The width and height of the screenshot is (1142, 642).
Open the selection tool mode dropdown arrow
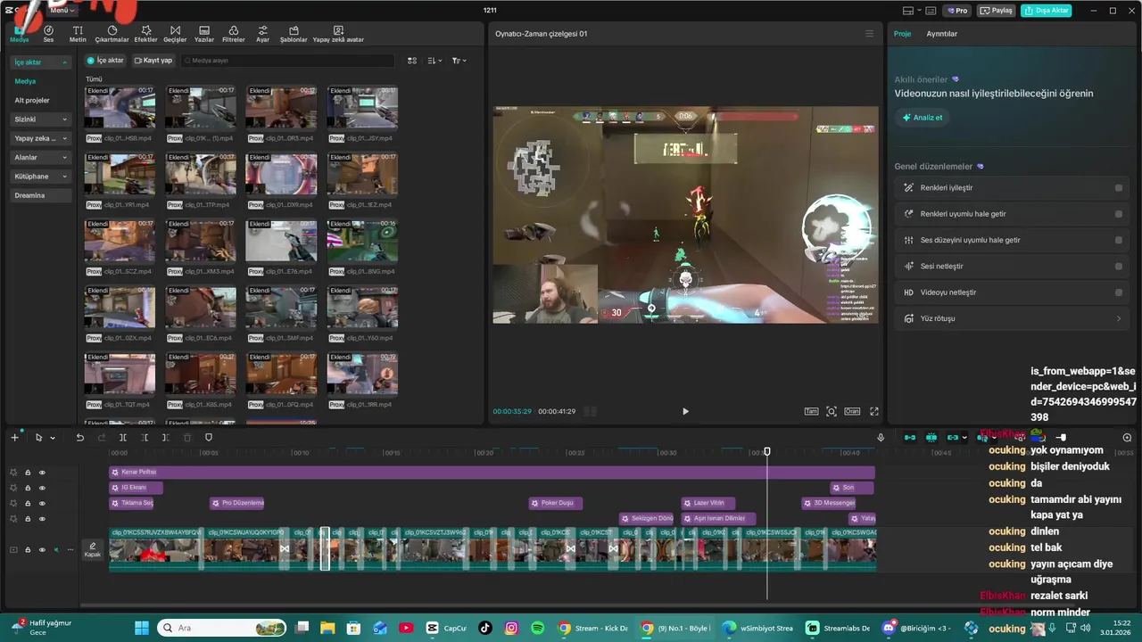point(53,438)
